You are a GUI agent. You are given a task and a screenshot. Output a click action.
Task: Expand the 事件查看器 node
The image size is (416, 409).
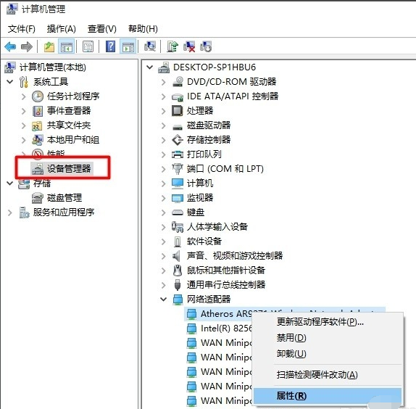tap(24, 111)
